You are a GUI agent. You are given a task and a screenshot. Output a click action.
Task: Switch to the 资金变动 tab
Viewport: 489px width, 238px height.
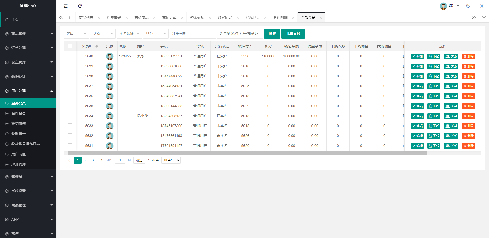pyautogui.click(x=197, y=18)
